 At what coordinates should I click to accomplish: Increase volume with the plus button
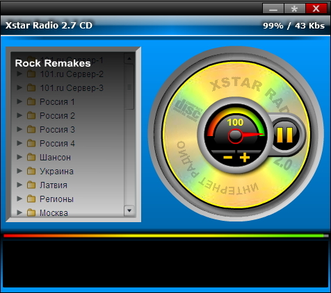[245, 158]
